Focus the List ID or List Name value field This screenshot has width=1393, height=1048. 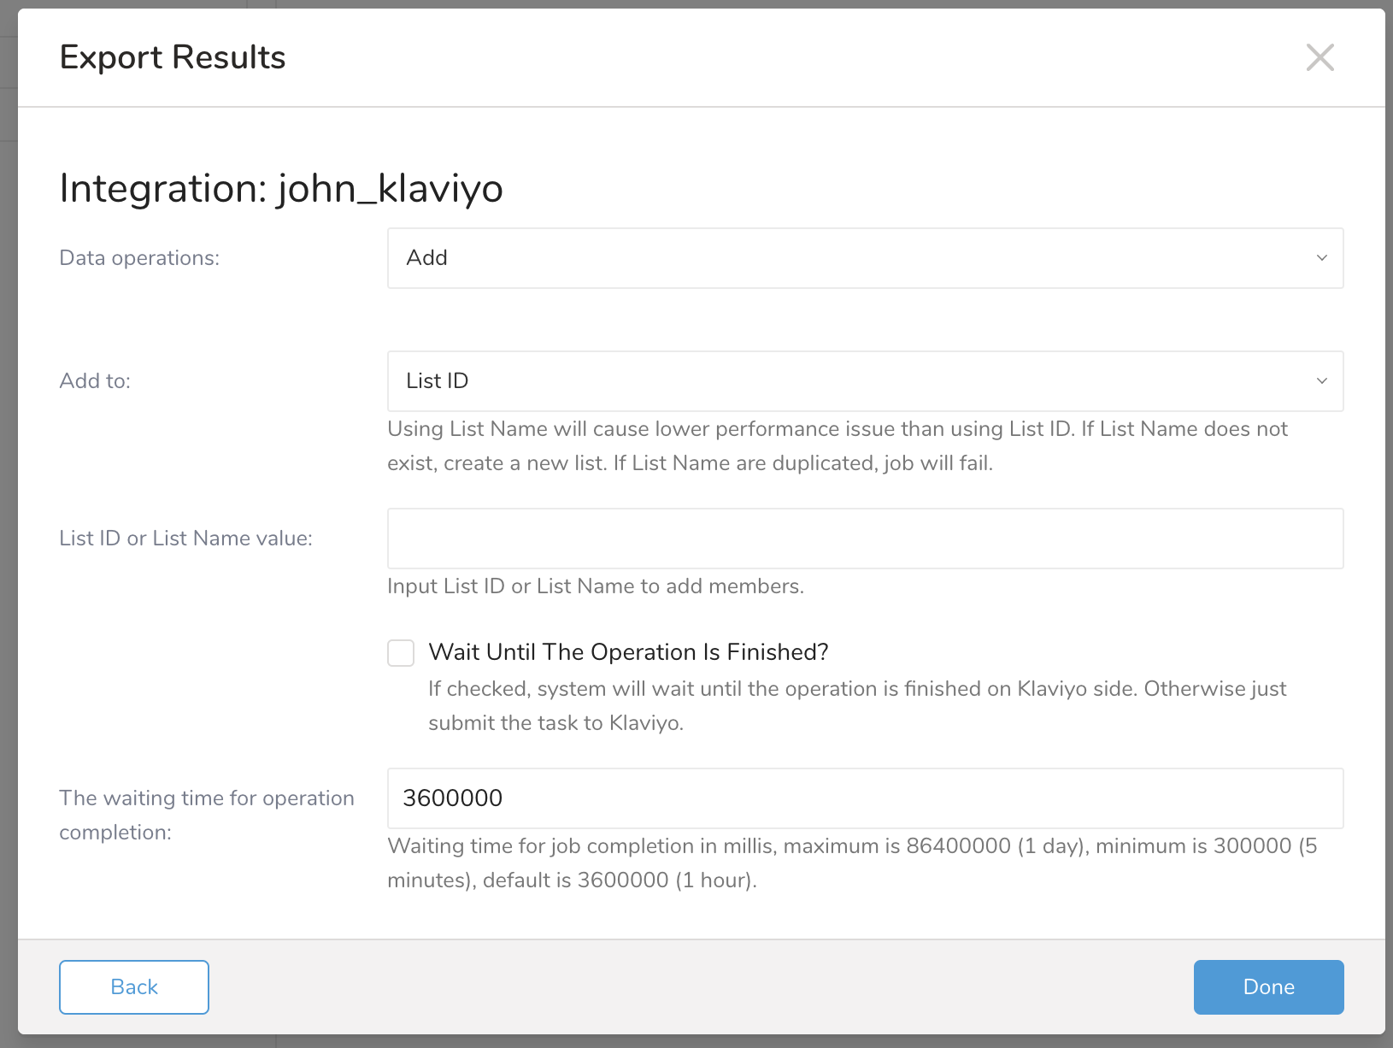[865, 539]
